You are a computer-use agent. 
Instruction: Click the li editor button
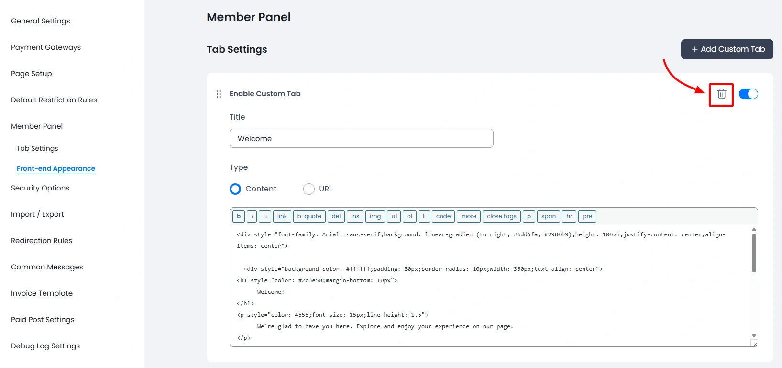point(424,216)
